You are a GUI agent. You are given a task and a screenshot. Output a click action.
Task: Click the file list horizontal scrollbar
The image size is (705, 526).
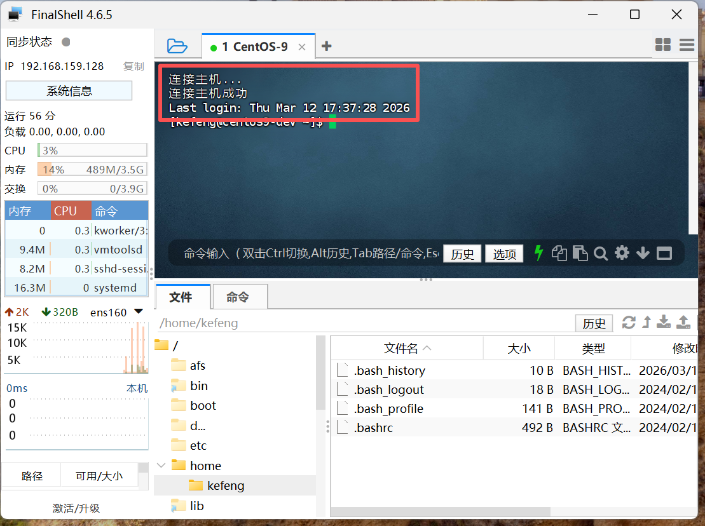441,511
